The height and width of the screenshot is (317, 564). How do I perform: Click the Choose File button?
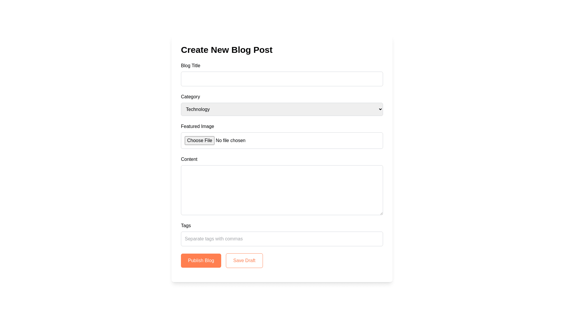click(x=199, y=141)
